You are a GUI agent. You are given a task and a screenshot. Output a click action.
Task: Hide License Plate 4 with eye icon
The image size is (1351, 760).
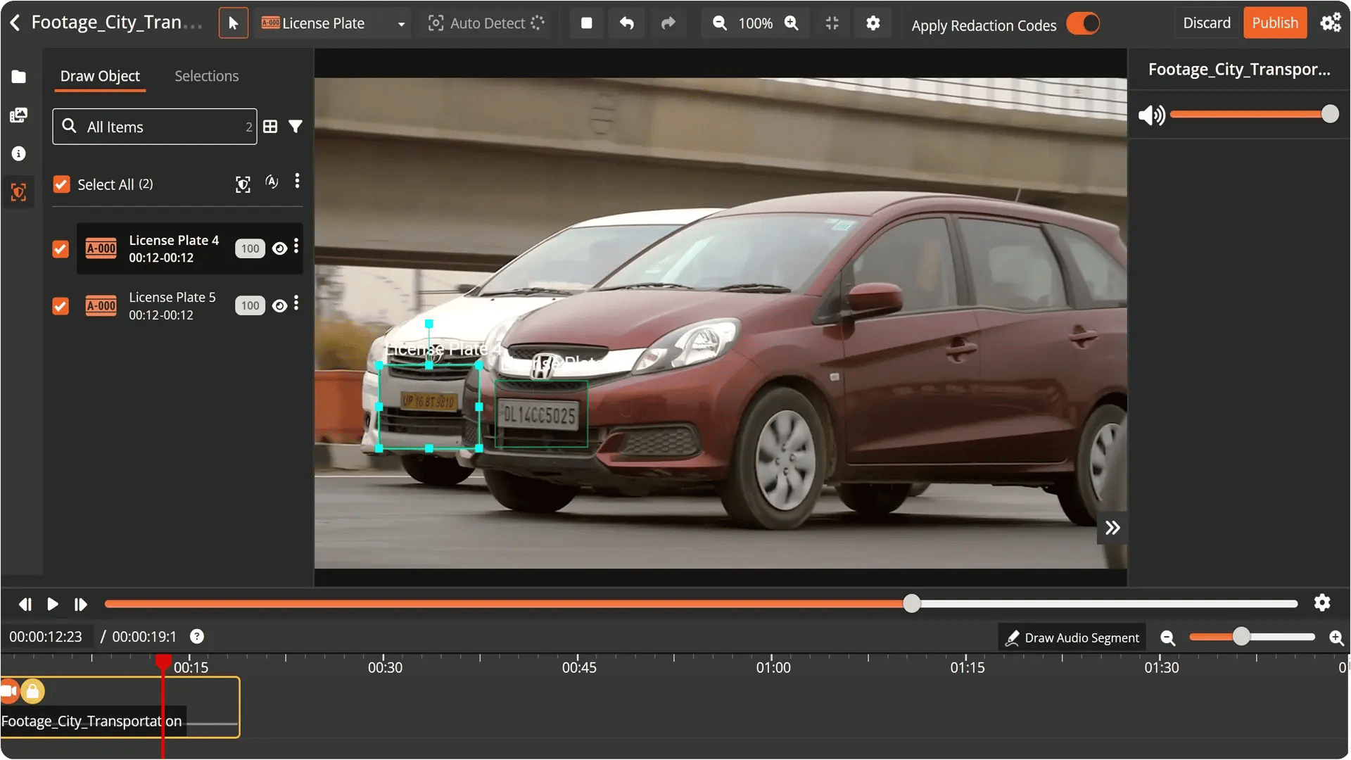click(x=279, y=248)
